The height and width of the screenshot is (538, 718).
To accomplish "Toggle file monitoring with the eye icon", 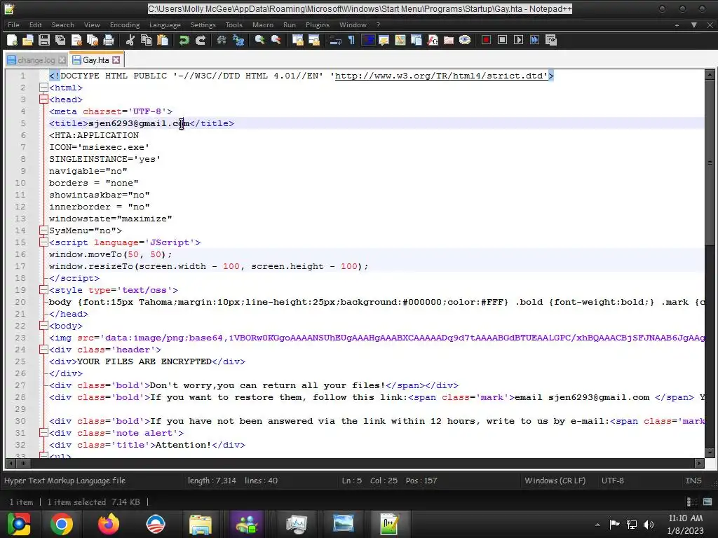I will (465, 40).
